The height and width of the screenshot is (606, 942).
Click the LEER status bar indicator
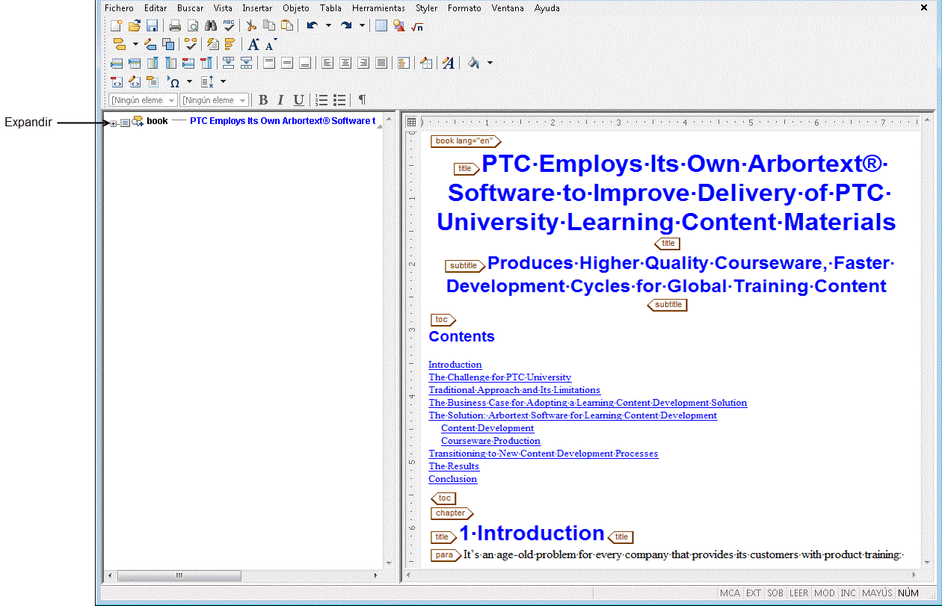[798, 593]
